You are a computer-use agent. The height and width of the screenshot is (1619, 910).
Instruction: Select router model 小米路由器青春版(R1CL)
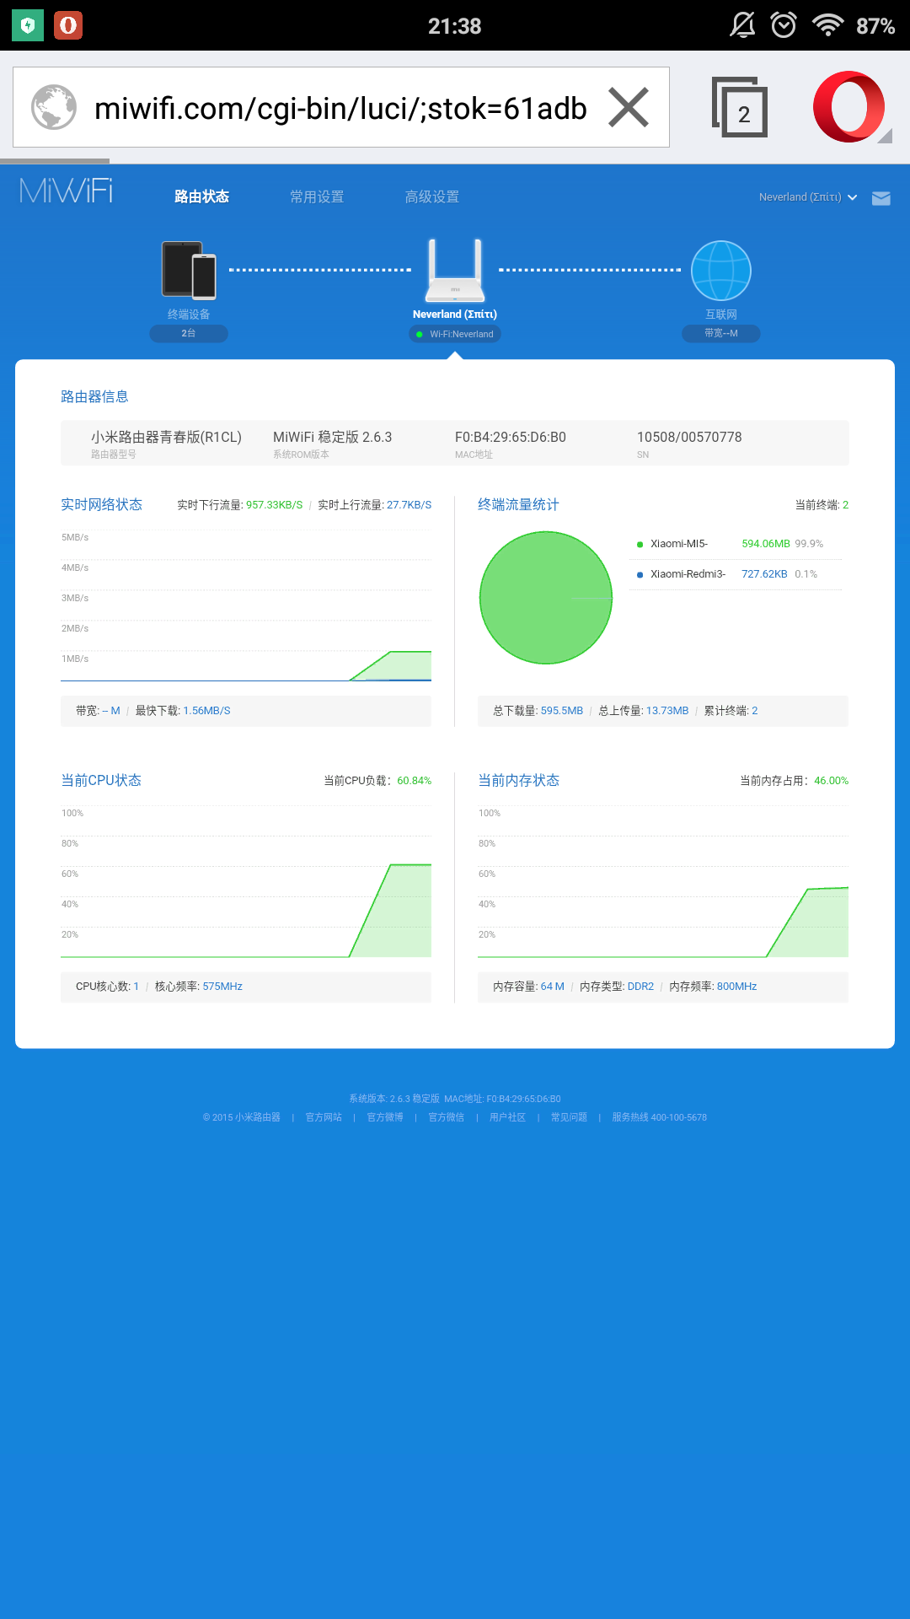pos(166,437)
